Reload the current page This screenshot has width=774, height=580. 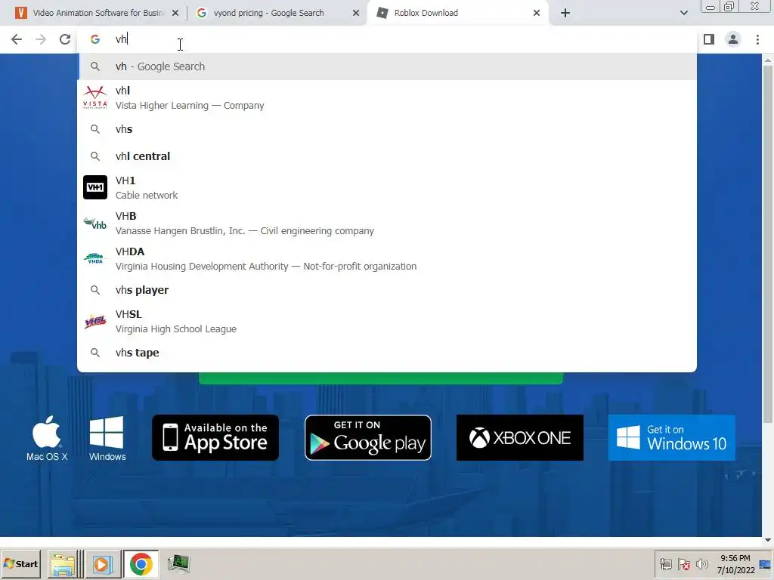pyautogui.click(x=65, y=39)
